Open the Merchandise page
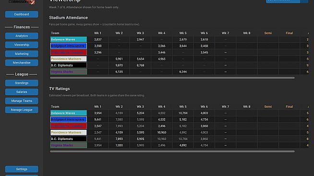The image size is (314, 176). [x=22, y=63]
